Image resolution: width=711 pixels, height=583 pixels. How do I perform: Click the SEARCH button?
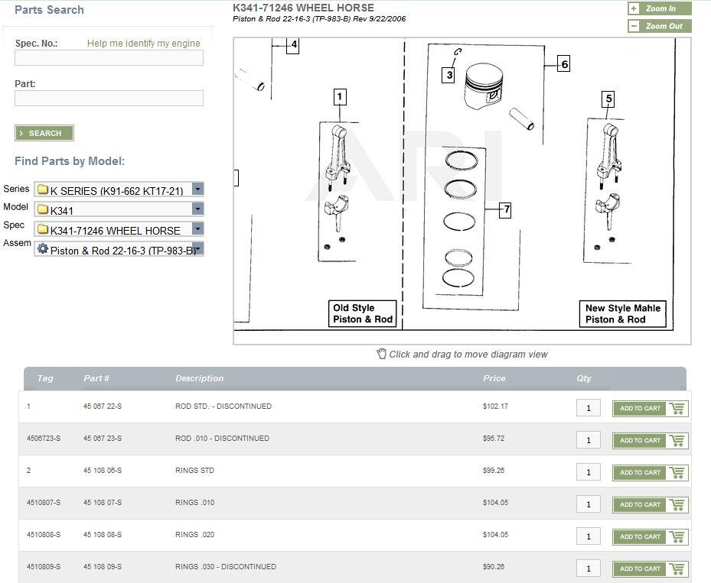[x=44, y=133]
